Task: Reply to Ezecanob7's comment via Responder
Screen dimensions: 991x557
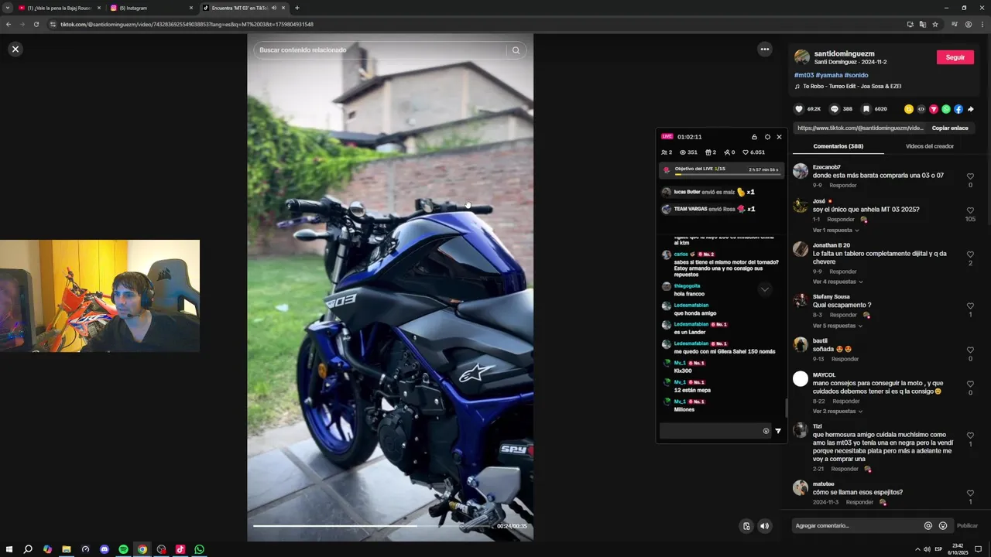Action: tap(843, 186)
